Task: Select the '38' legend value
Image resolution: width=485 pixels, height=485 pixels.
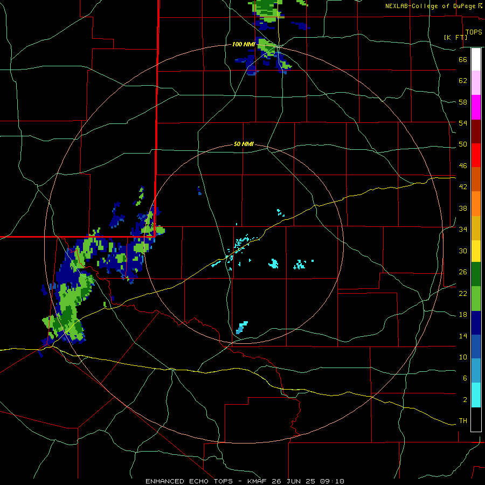Action: 463,208
